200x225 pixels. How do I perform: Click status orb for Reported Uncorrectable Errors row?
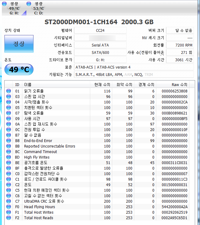point(9,146)
